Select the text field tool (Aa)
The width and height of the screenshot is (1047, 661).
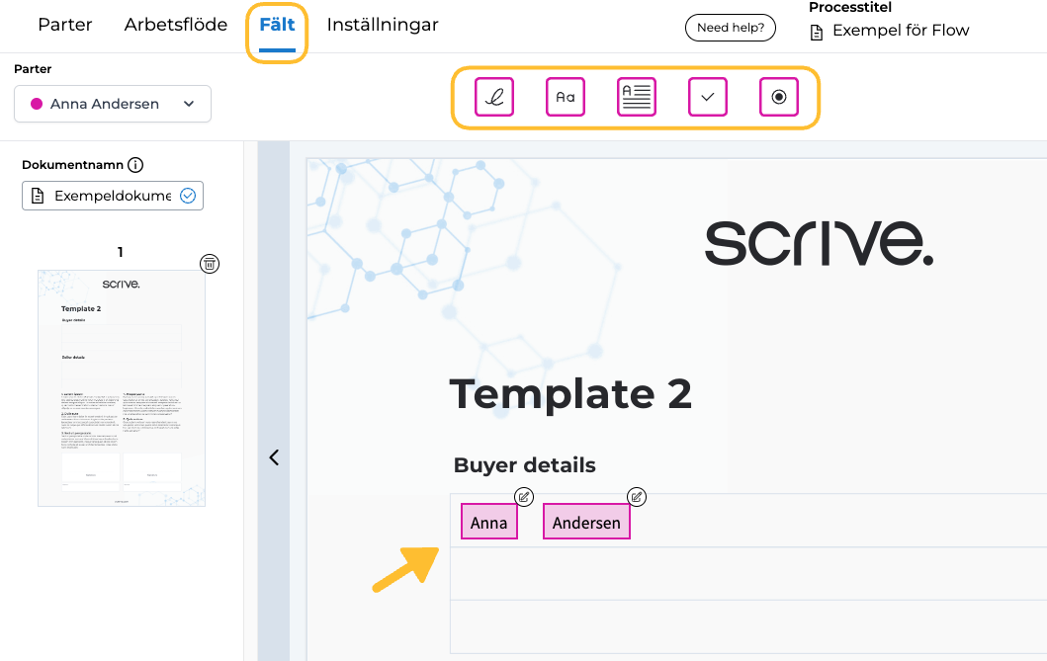click(x=566, y=97)
